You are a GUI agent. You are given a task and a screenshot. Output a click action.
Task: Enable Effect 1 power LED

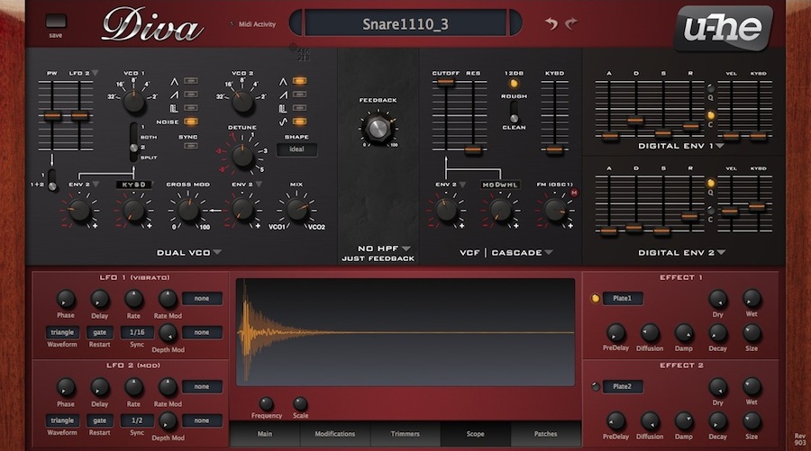596,299
